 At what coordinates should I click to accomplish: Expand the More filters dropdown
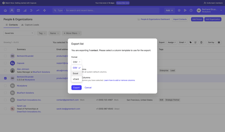[72, 33]
